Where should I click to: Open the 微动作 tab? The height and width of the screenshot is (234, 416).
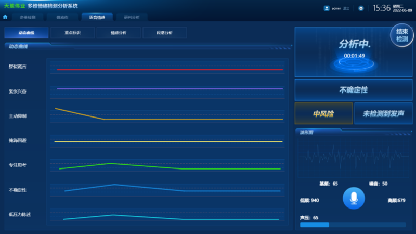pyautogui.click(x=62, y=17)
